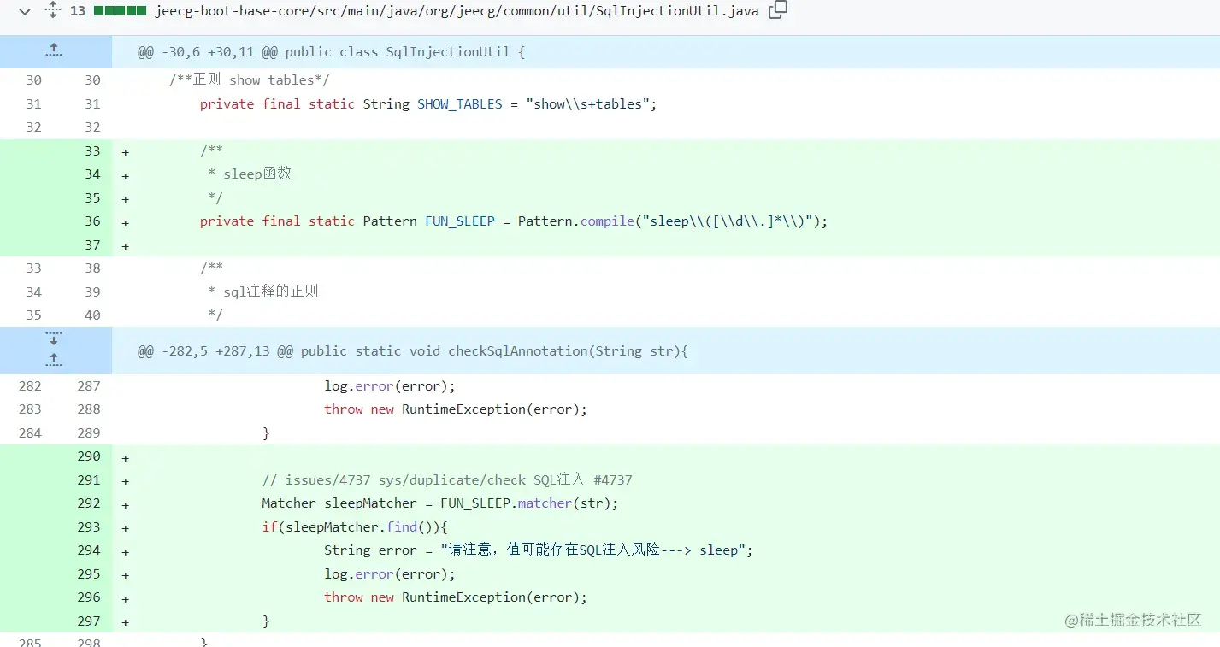Select new line number 38
1220x647 pixels.
coord(92,268)
